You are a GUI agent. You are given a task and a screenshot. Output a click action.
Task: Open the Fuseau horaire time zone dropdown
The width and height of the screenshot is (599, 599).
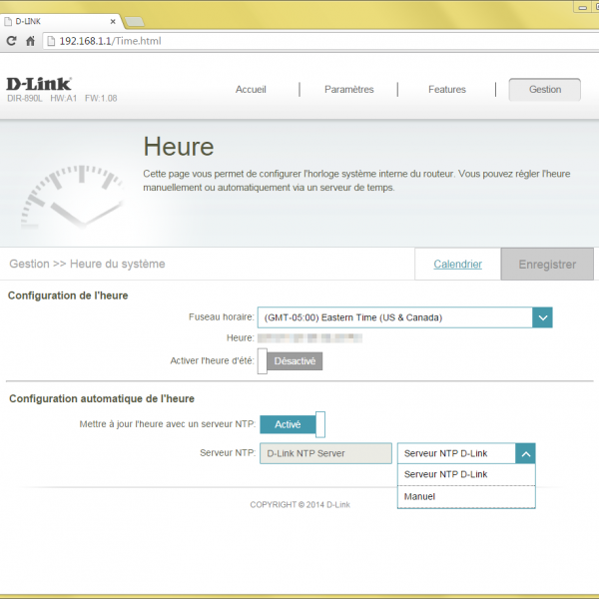point(394,317)
